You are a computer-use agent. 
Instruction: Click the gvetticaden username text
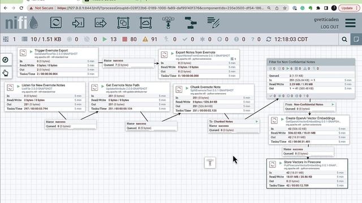pos(326,20)
